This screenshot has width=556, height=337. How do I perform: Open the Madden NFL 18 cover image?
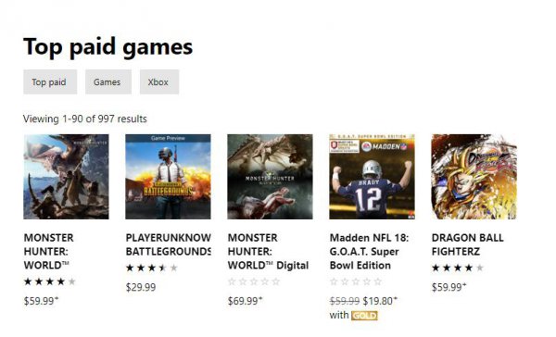pos(372,177)
